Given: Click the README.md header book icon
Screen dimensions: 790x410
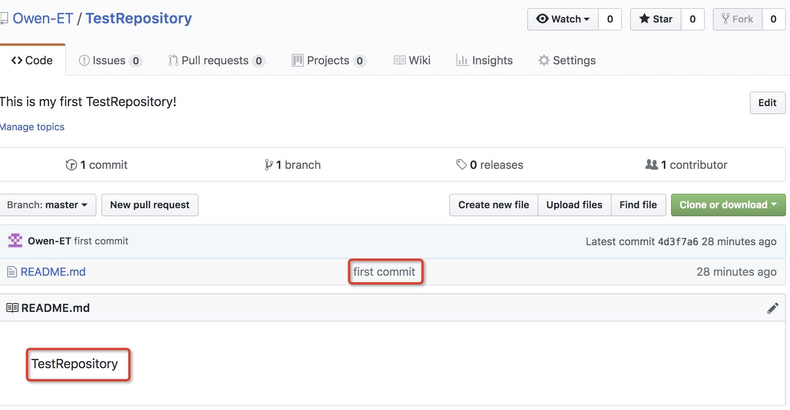Looking at the screenshot, I should tap(12, 308).
